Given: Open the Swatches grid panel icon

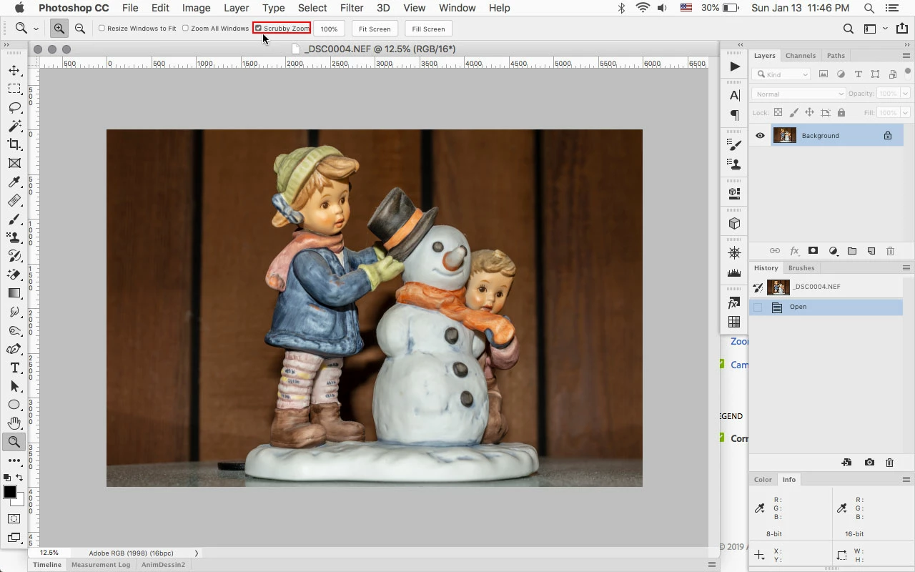Looking at the screenshot, I should (735, 322).
